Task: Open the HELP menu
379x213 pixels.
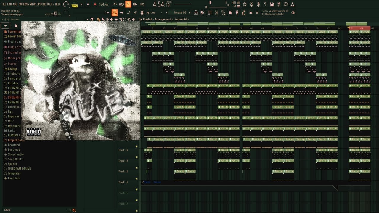Action: point(58,4)
